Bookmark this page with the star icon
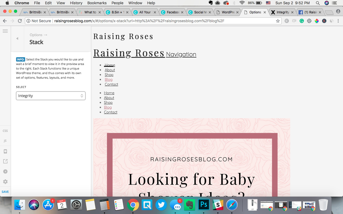This screenshot has width=343, height=214. [x=278, y=21]
